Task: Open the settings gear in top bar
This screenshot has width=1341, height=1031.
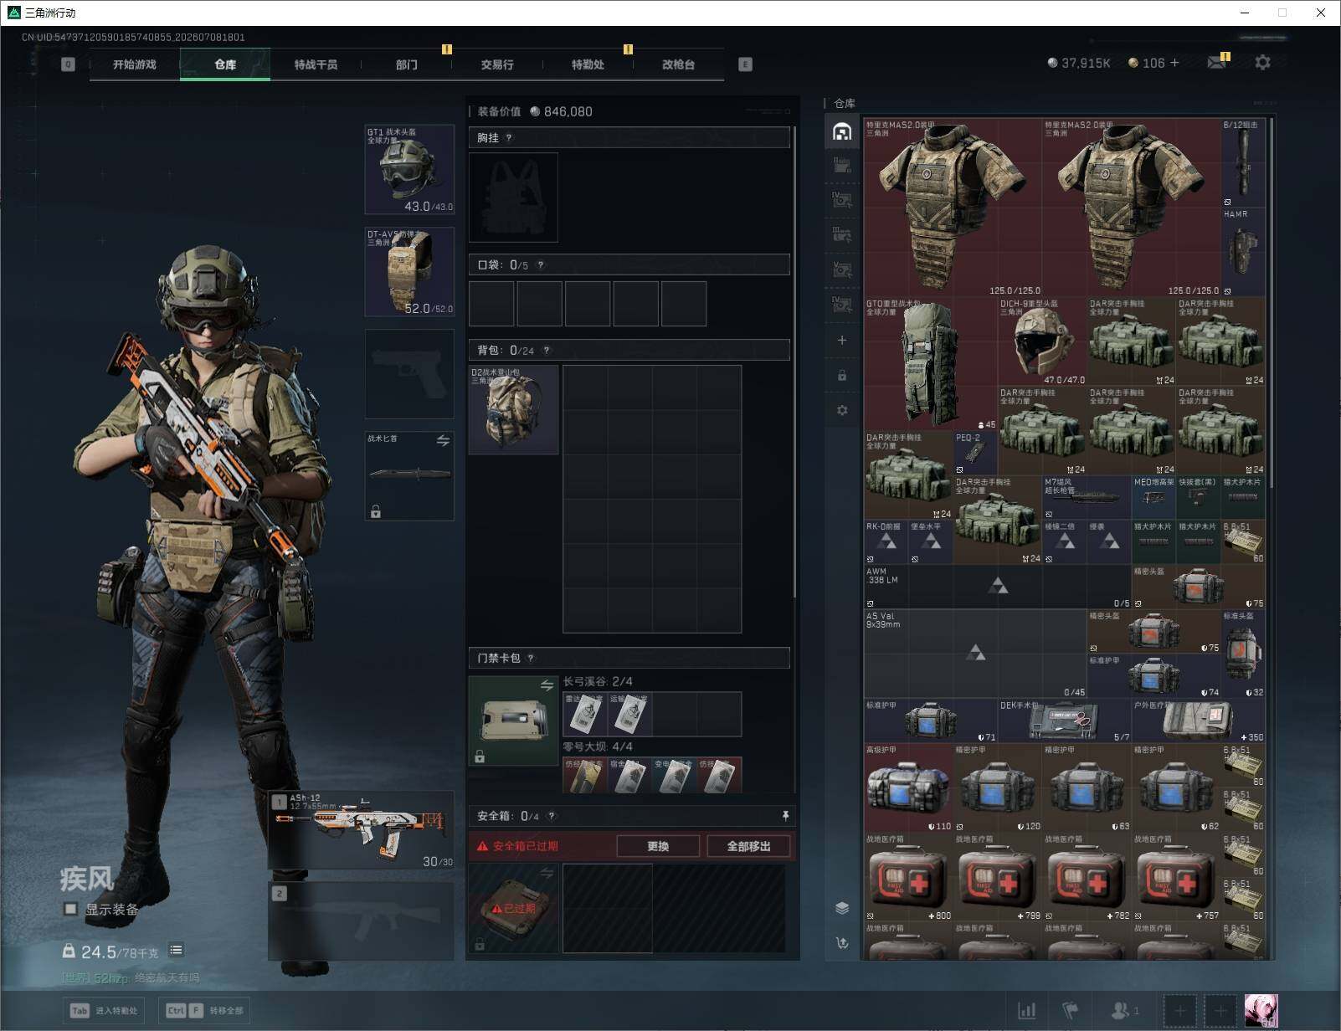Action: 1262,63
